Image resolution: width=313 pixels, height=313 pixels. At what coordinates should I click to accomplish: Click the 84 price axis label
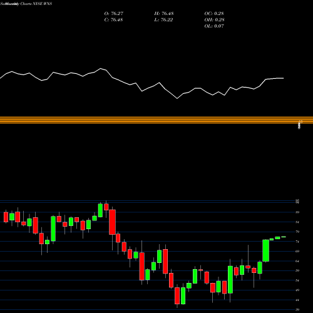point(297,222)
